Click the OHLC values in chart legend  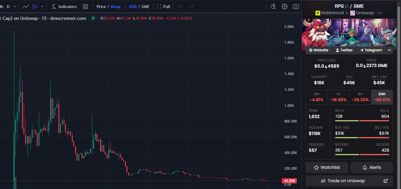pyautogui.click(x=146, y=18)
